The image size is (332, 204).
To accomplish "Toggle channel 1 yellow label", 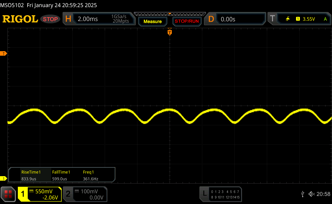I will pos(23,194).
